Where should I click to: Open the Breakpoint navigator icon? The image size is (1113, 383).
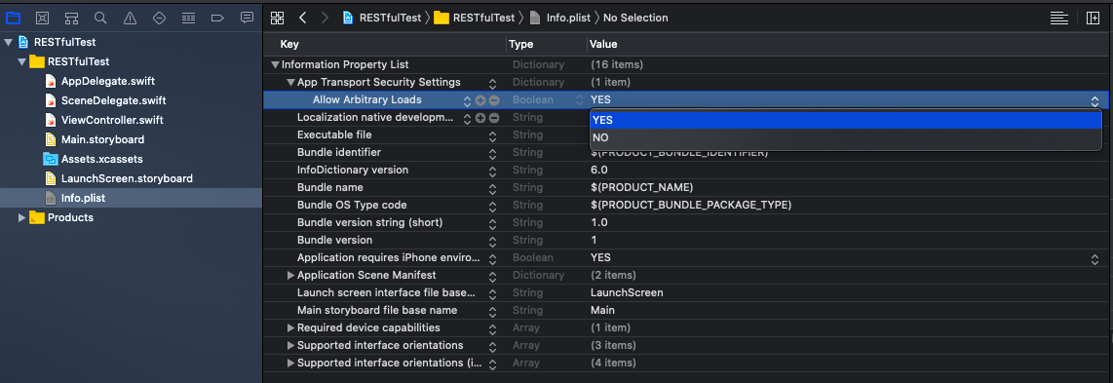point(218,18)
